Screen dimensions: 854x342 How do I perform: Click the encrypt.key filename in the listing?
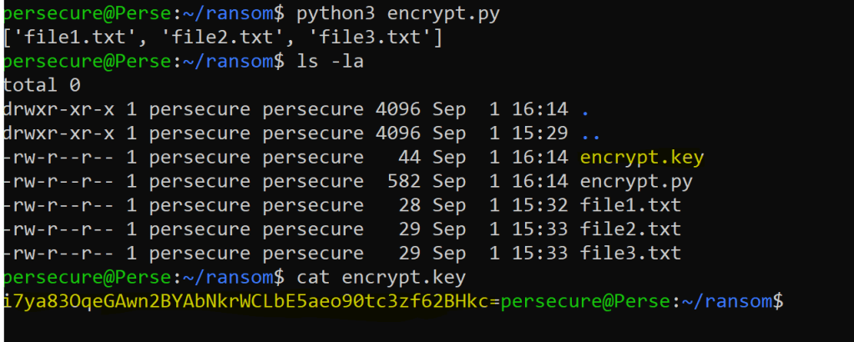[x=641, y=157]
